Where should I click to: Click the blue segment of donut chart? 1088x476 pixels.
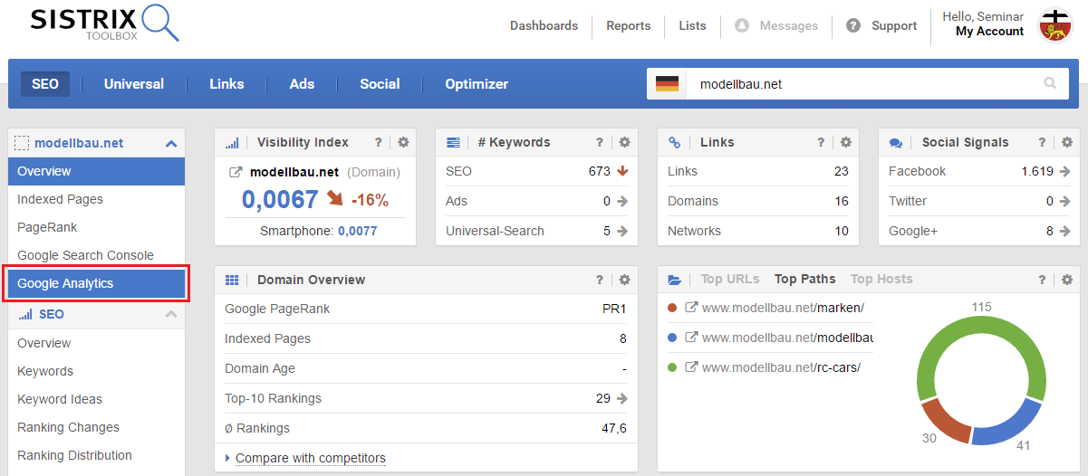pos(1010,428)
